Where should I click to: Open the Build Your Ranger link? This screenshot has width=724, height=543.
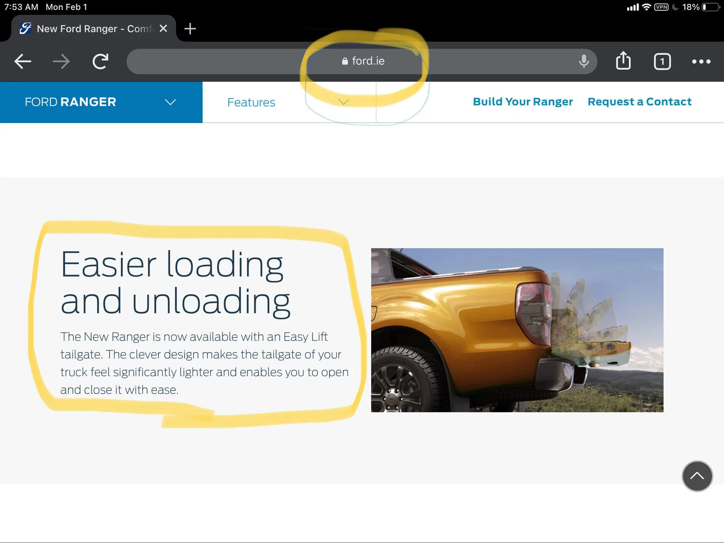(x=523, y=102)
